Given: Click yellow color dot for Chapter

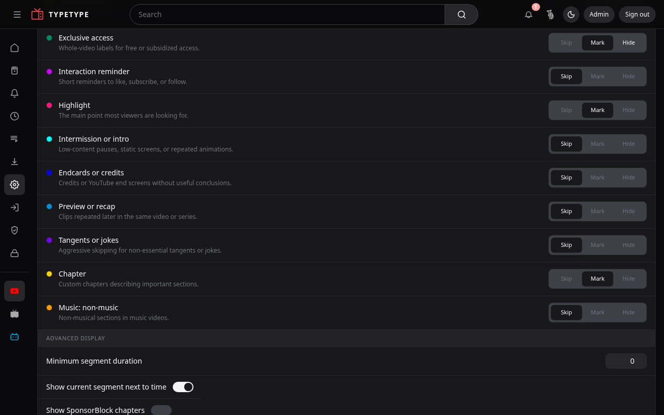Looking at the screenshot, I should 49,274.
